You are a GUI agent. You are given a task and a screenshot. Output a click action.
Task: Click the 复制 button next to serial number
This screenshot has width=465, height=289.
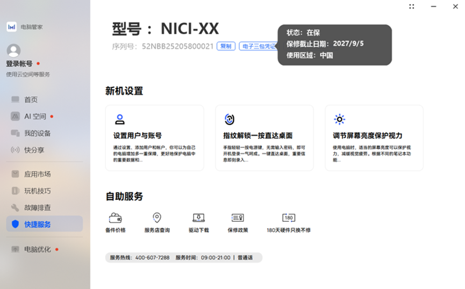(x=226, y=47)
